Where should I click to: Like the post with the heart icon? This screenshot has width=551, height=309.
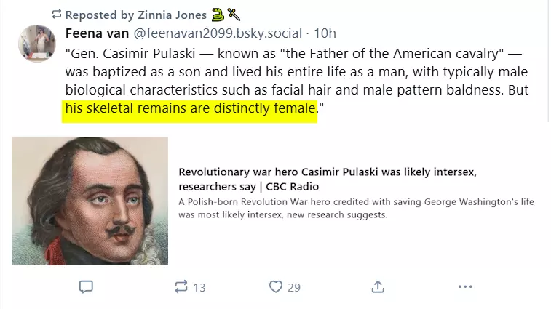click(x=275, y=286)
